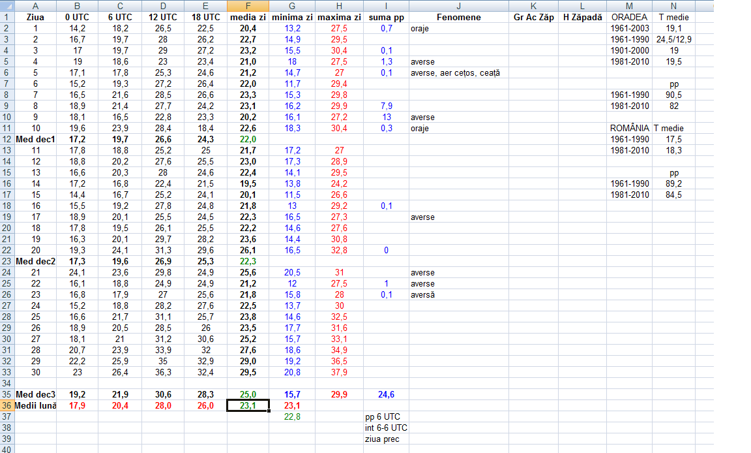This screenshot has width=751, height=453.
Task: Click the 'Gr Ac Zăp' header cell
Action: pyautogui.click(x=533, y=17)
